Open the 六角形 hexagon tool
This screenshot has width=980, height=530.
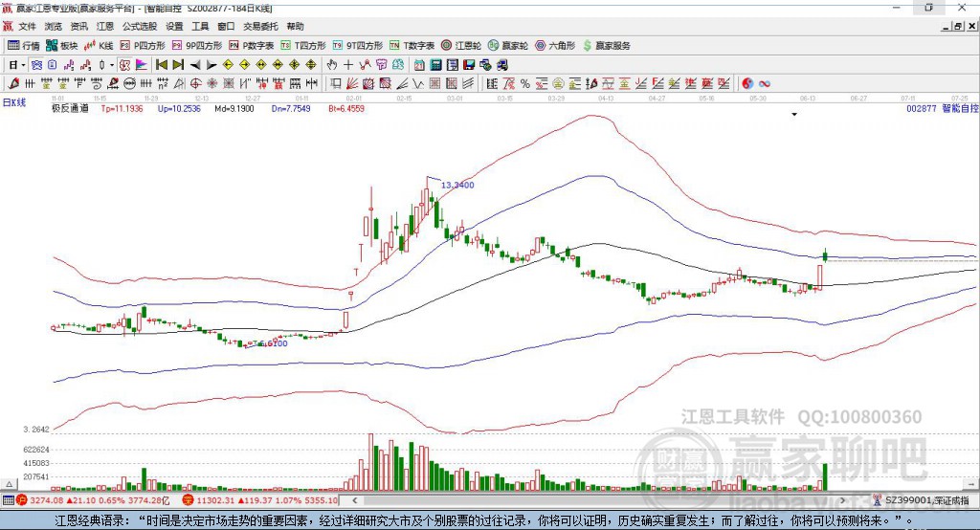pyautogui.click(x=555, y=46)
